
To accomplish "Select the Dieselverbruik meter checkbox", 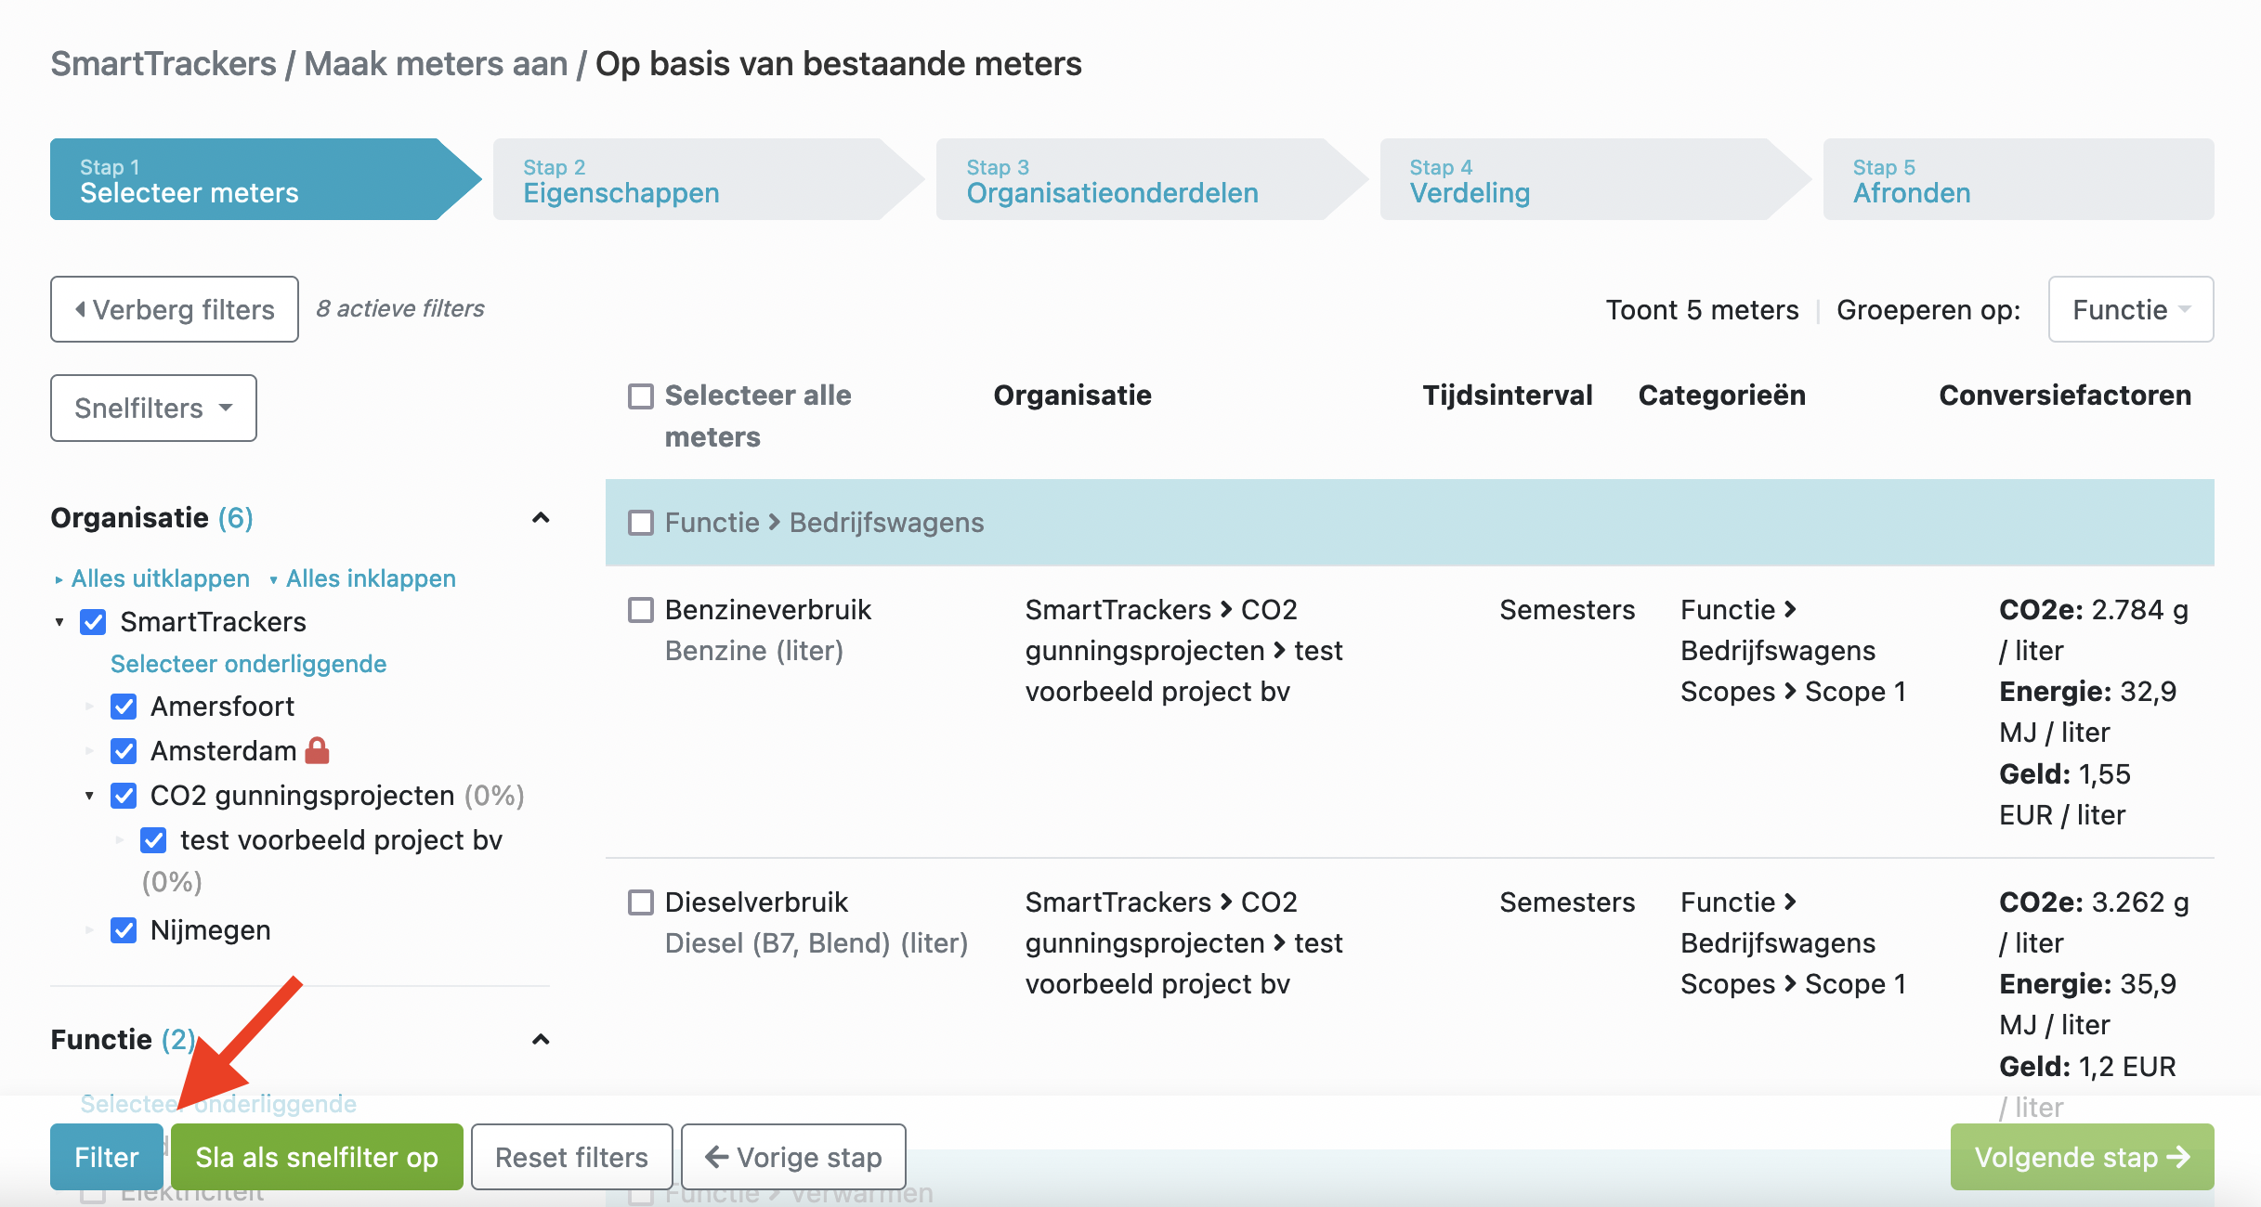I will 641,902.
